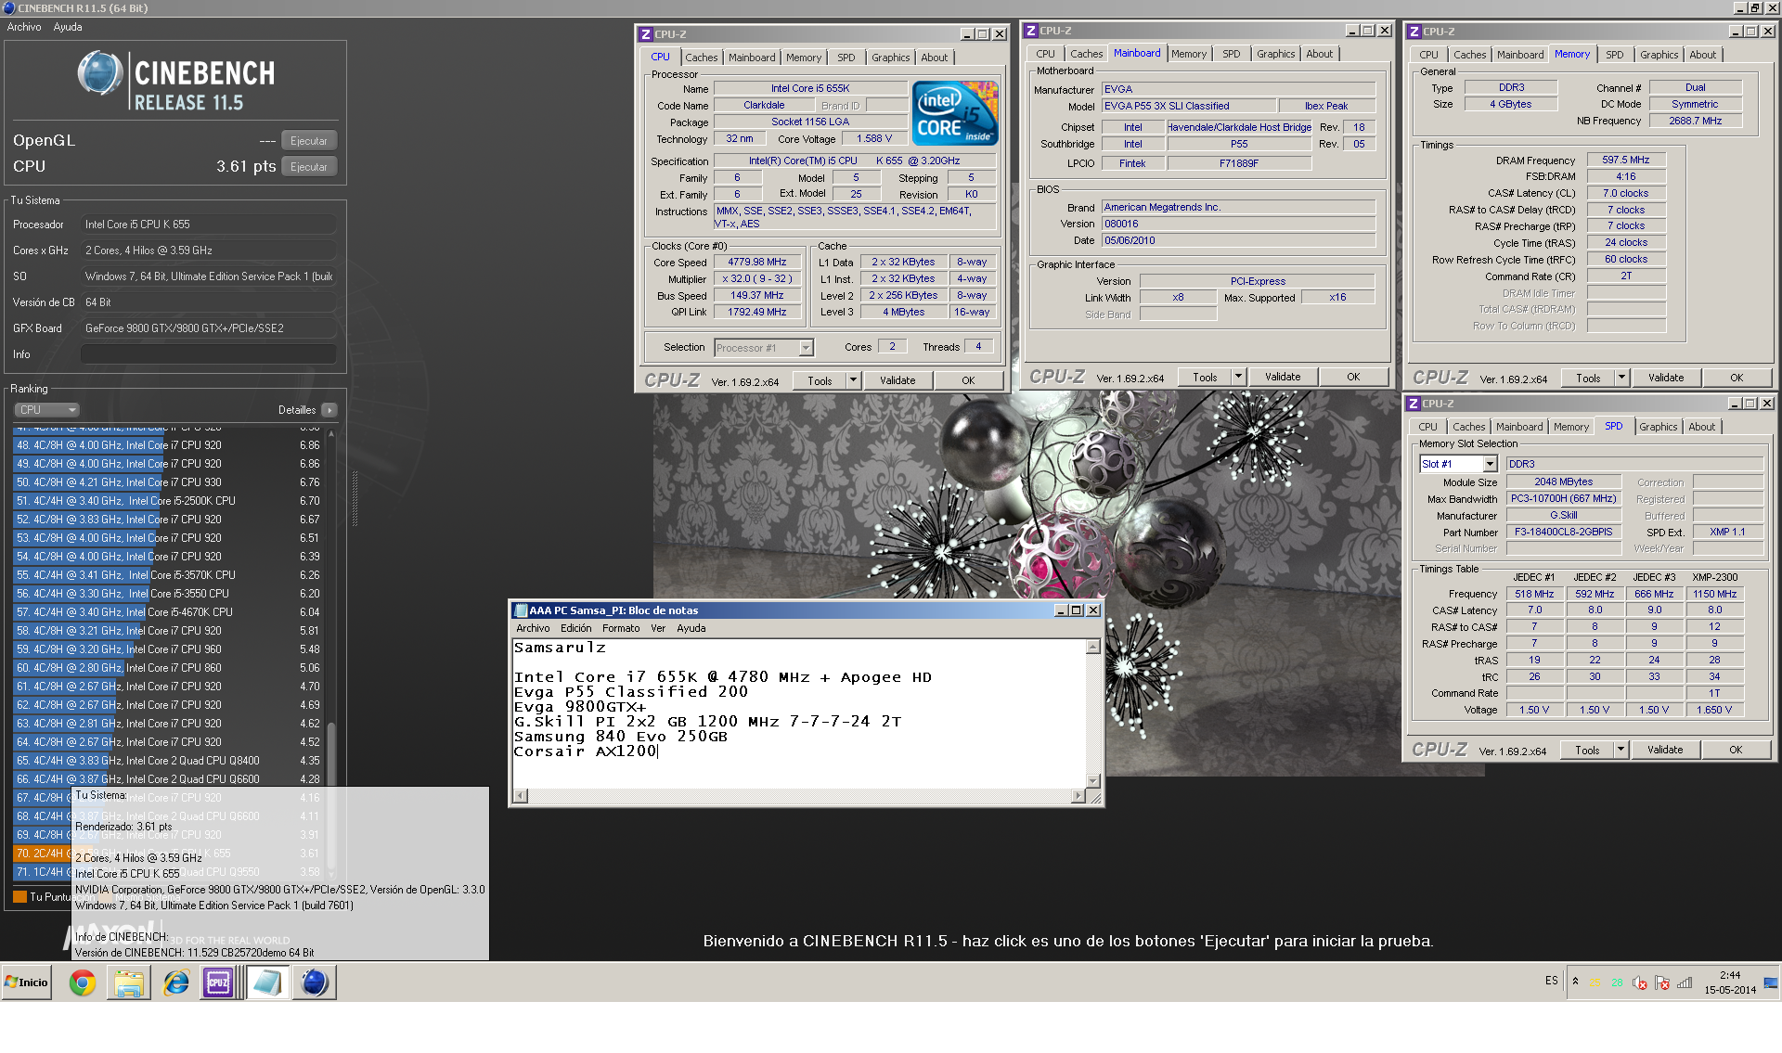Show hidden system tray icons

[1575, 981]
